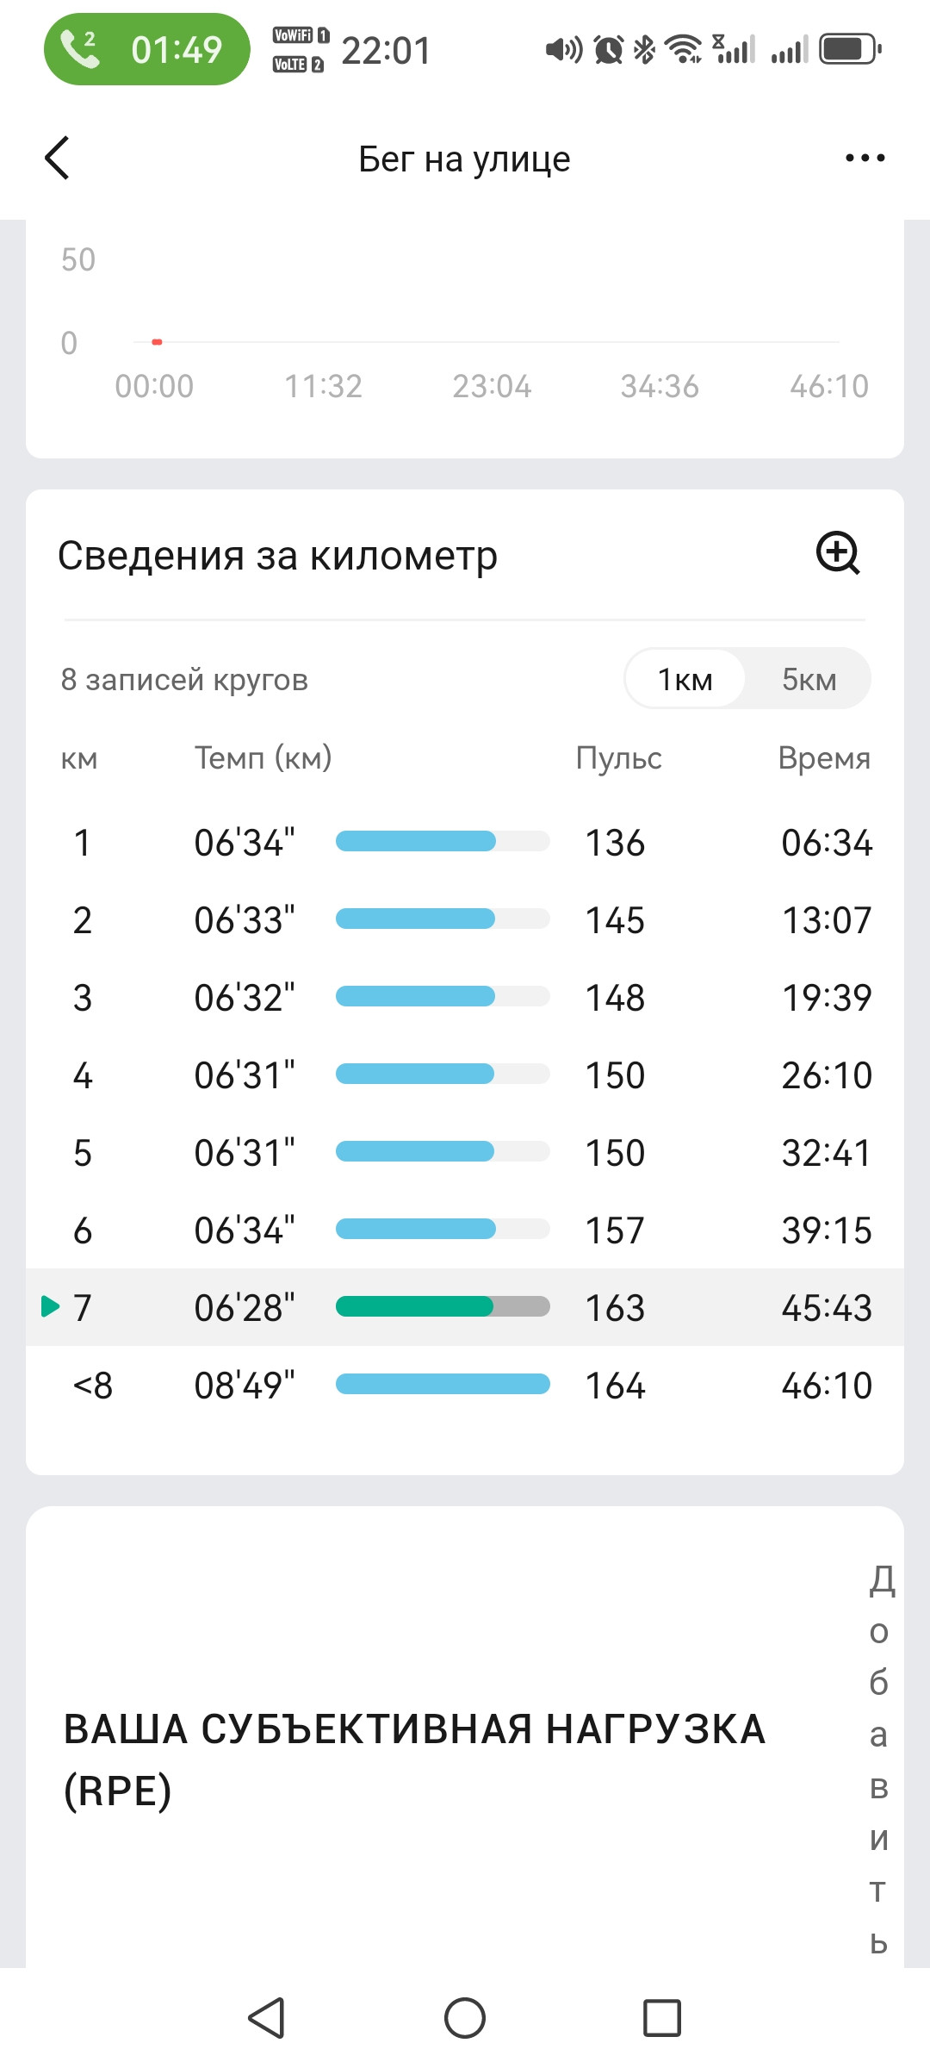This screenshot has height=2068, width=930.
Task: Tap the Темп (км) column header
Action: pos(263,757)
